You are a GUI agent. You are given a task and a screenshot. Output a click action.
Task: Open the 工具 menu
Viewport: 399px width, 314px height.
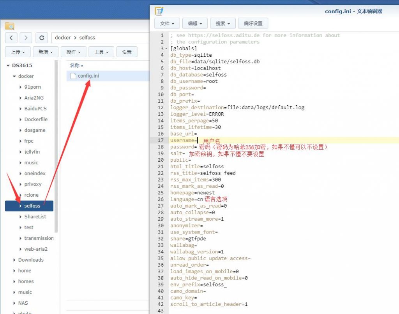pos(101,51)
